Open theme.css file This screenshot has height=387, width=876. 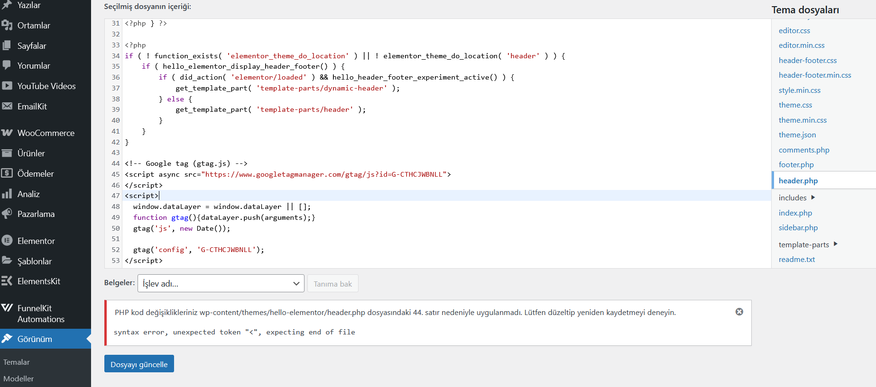pos(795,105)
